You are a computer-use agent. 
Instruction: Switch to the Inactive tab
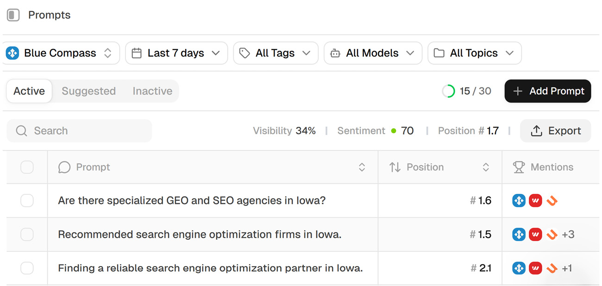(x=152, y=91)
